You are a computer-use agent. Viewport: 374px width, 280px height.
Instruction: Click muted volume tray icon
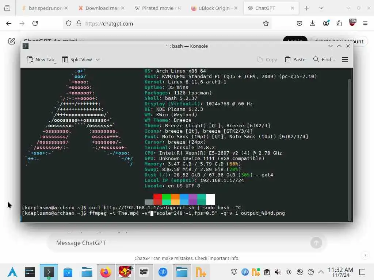[x=278, y=272]
